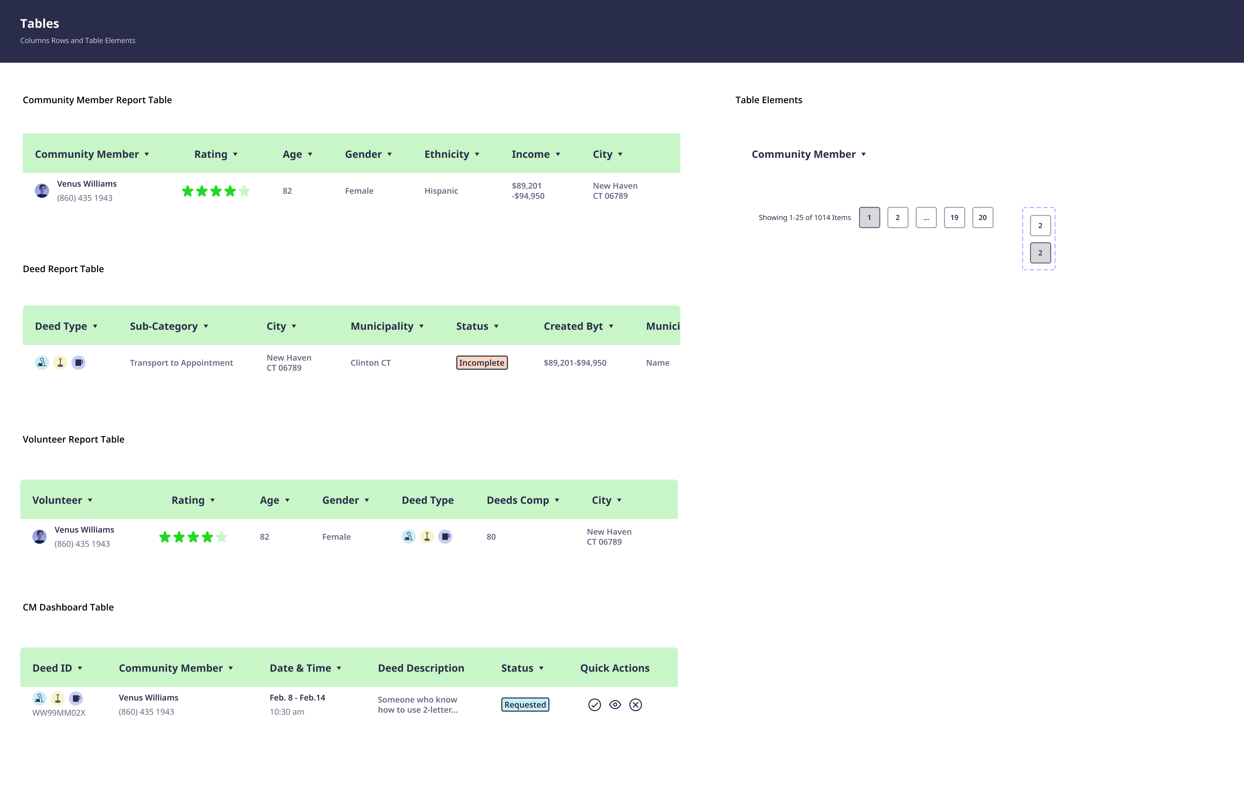
Task: Click vacuum deed icon in Deed Report row
Action: pyautogui.click(x=42, y=362)
